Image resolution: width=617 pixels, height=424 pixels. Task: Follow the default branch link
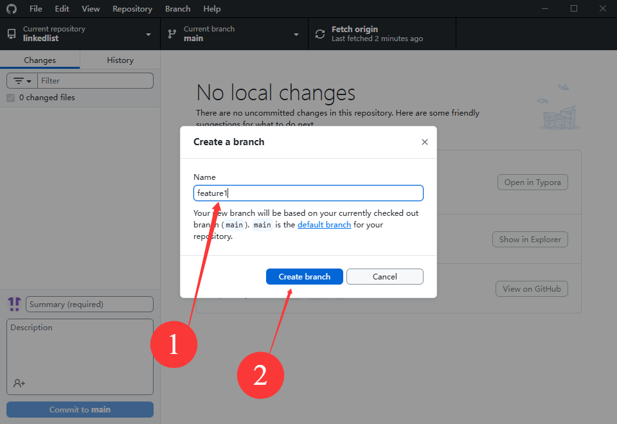tap(324, 225)
